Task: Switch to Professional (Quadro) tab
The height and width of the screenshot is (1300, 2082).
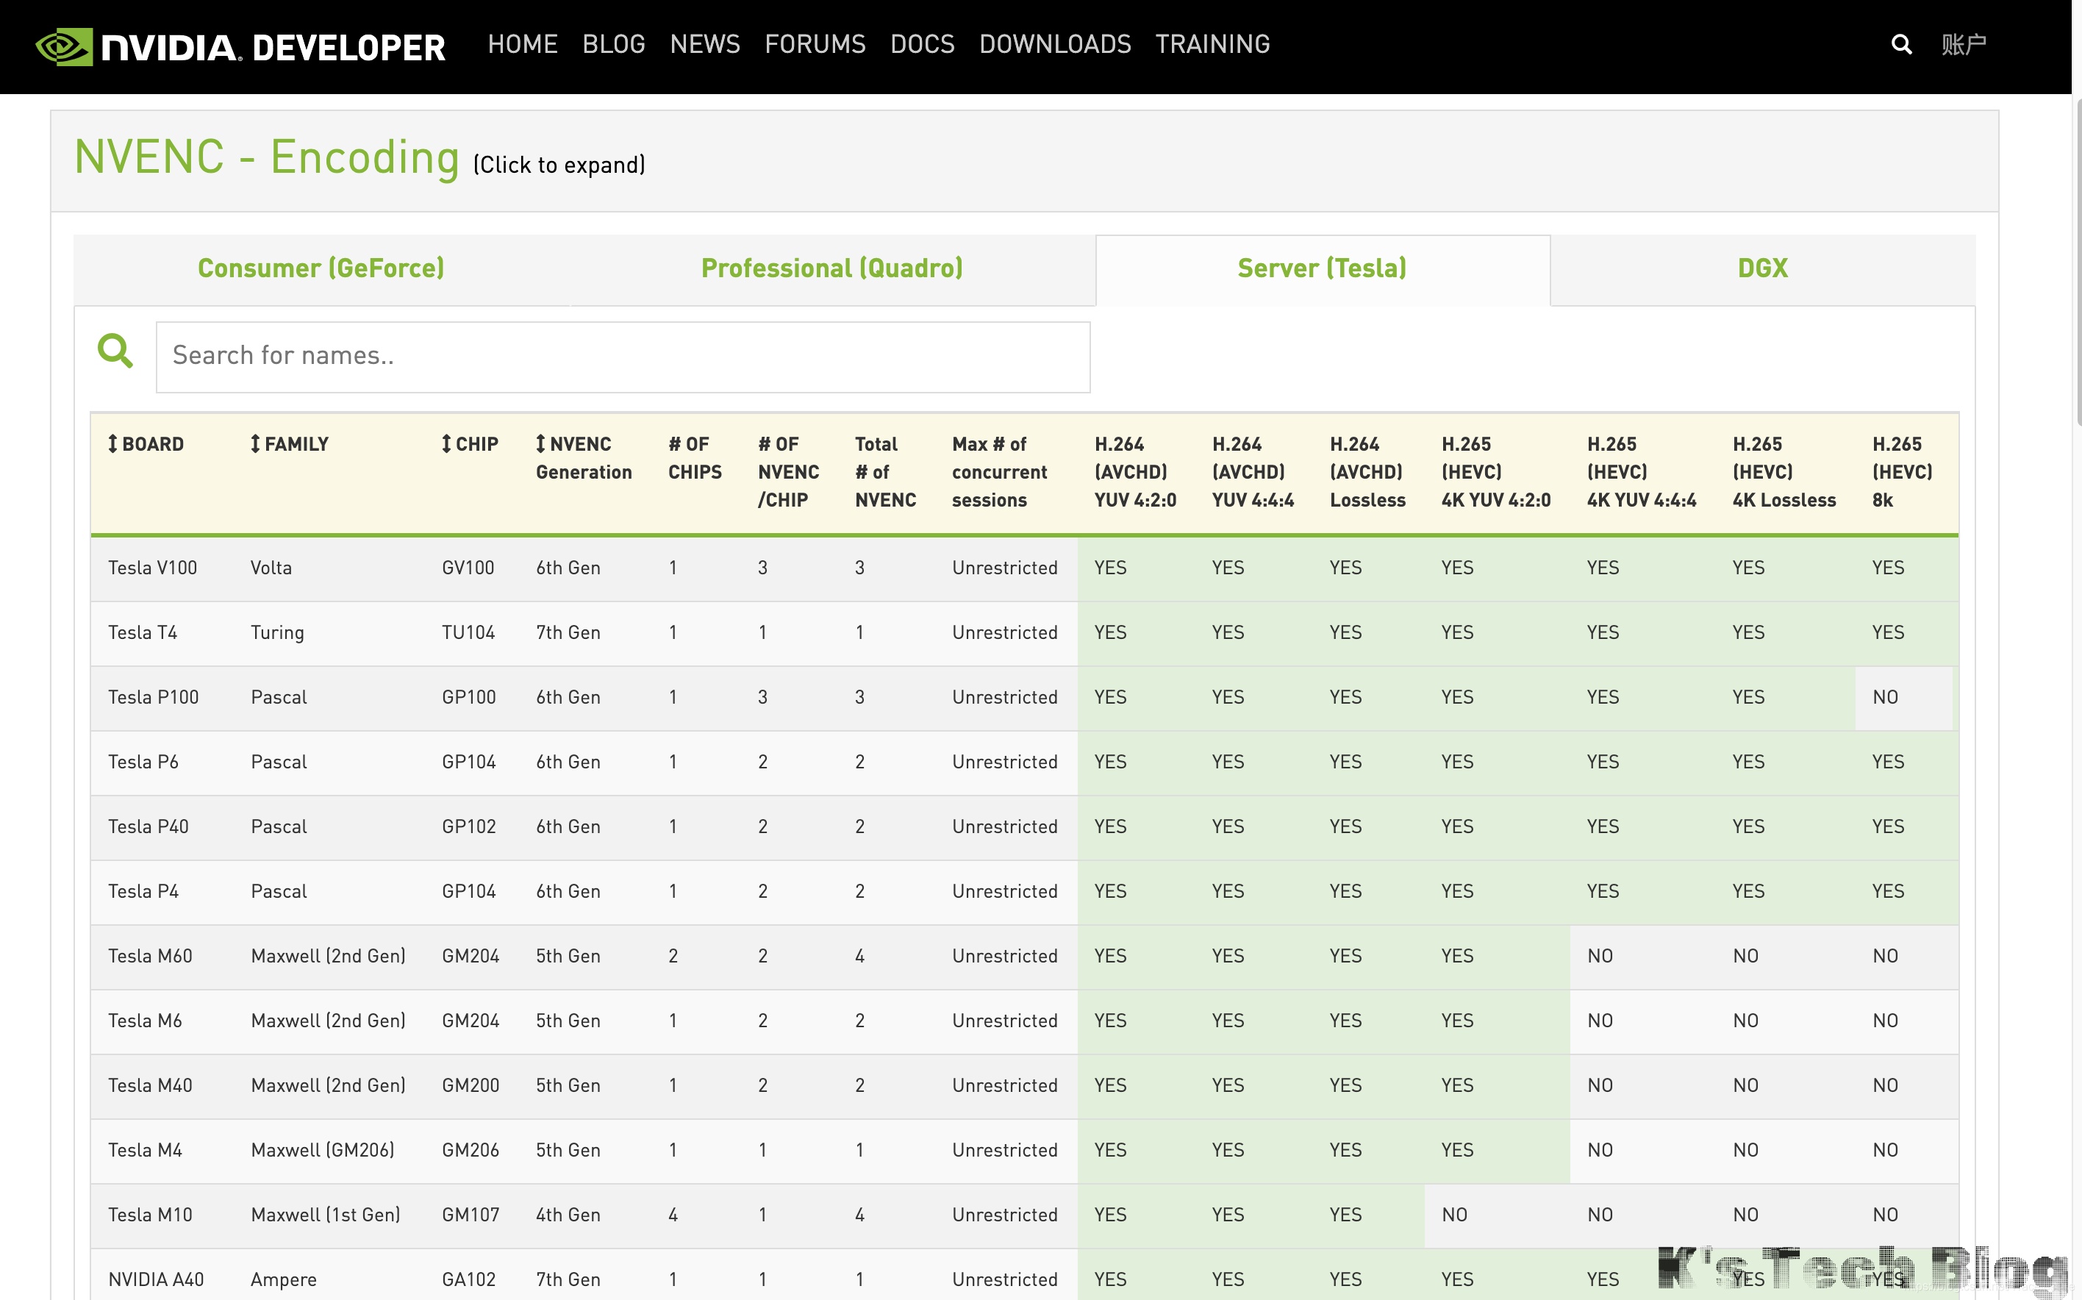Action: 831,268
